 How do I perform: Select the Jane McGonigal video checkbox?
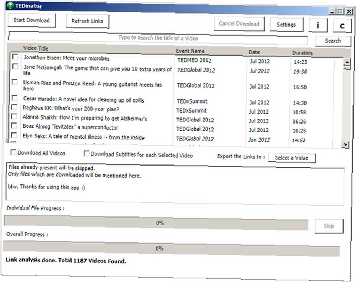[15, 66]
